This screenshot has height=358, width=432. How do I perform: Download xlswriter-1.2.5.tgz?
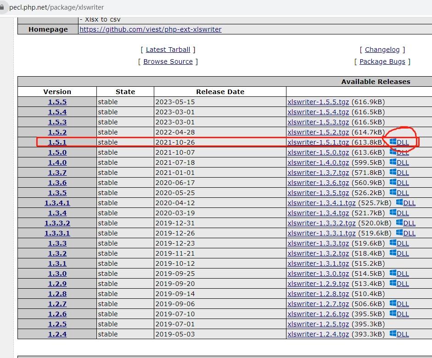tap(318, 324)
